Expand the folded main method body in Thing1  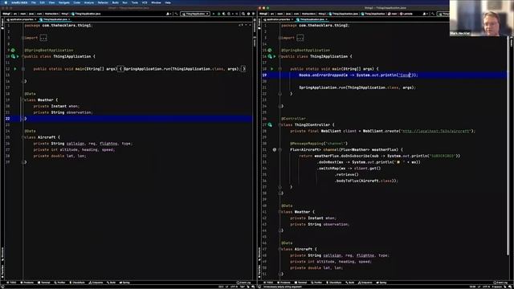coord(23,69)
